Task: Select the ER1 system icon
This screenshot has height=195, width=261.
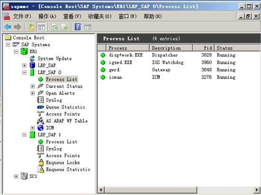Action: (x=24, y=51)
